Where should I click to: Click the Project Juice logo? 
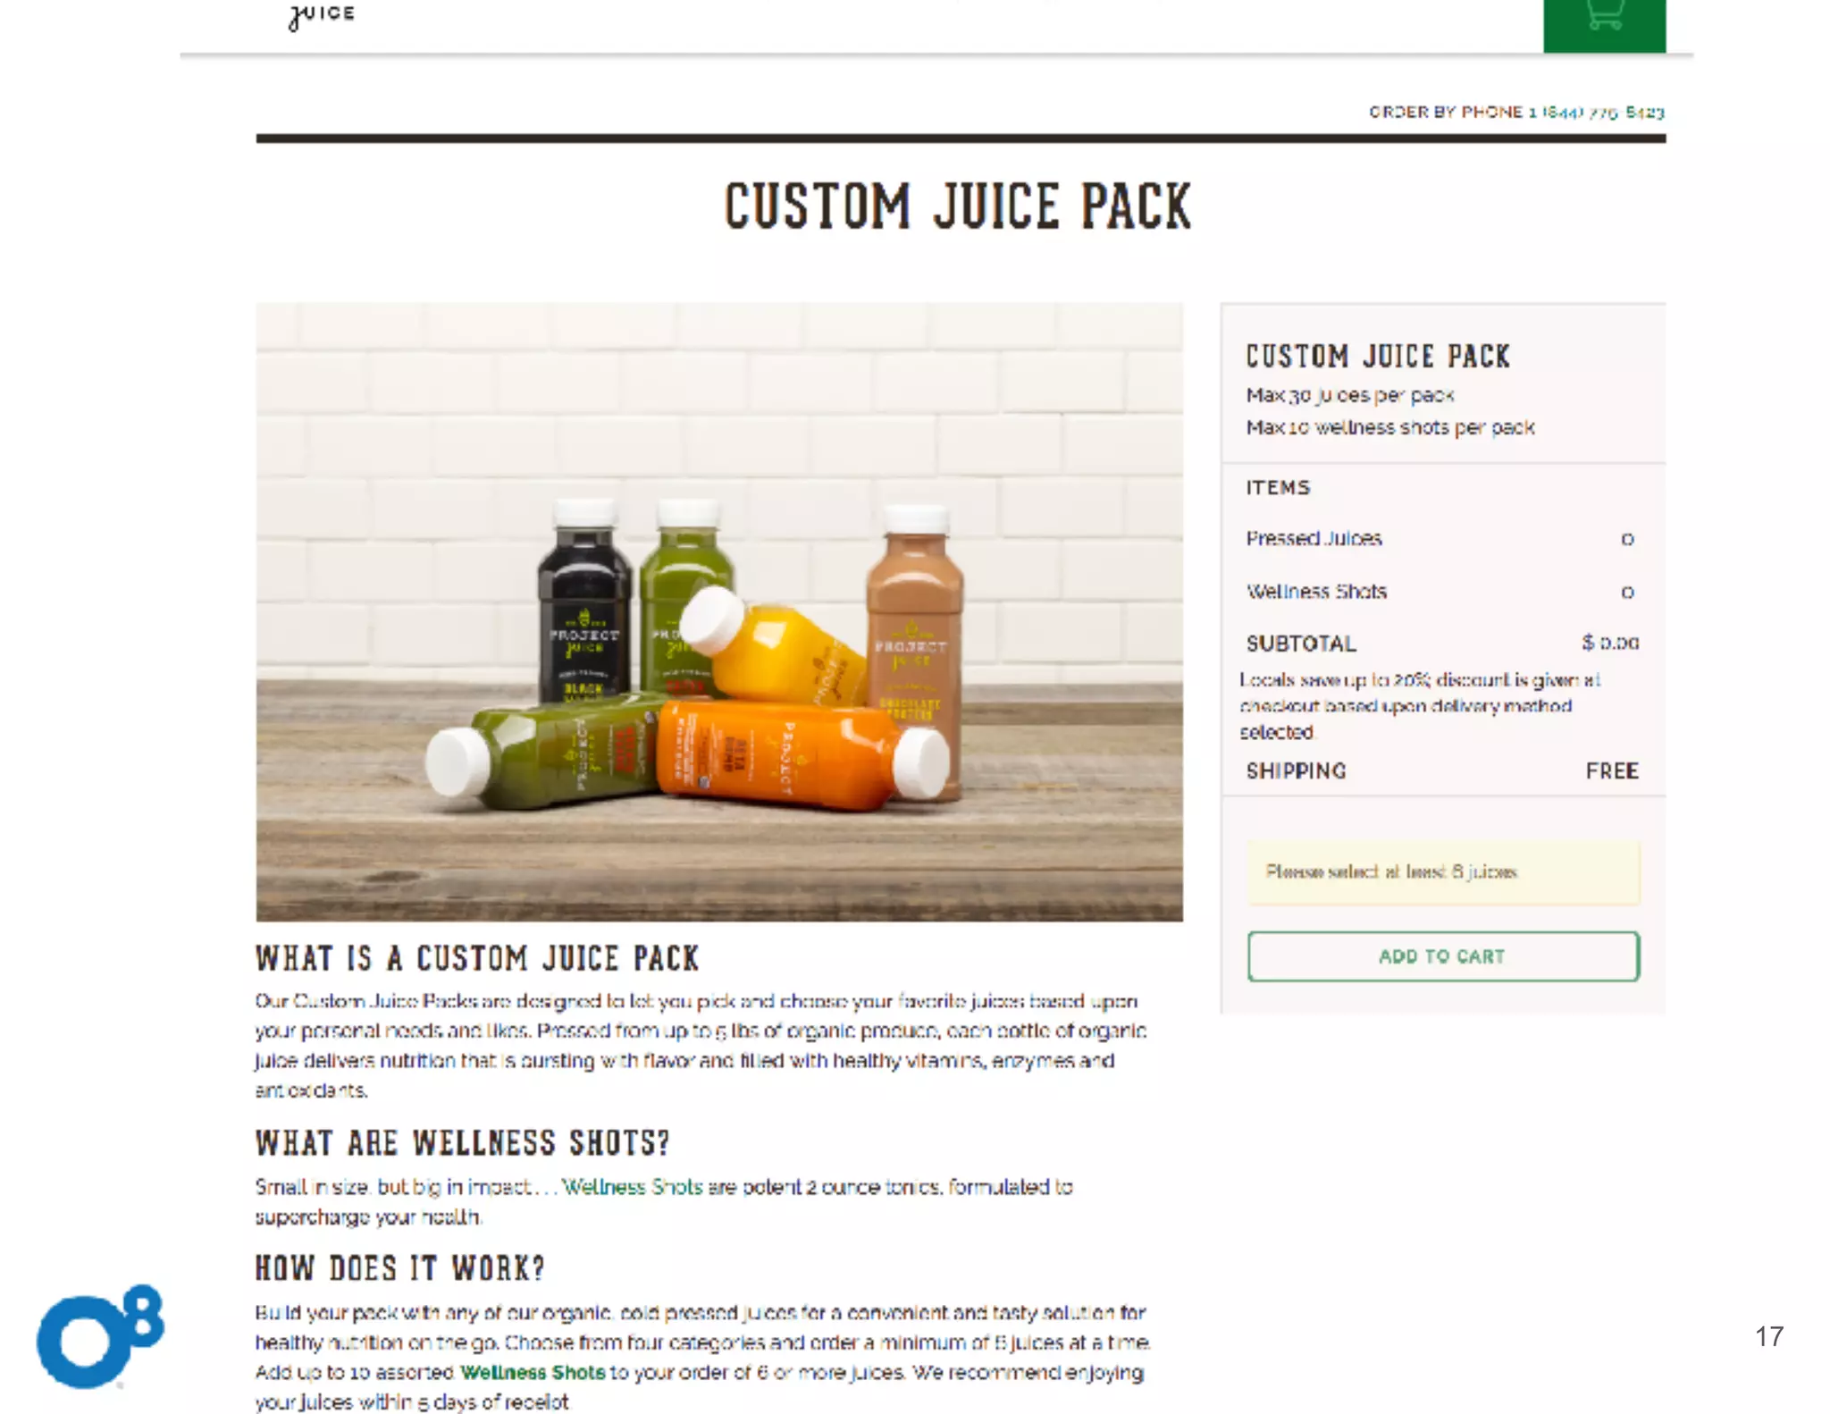click(321, 15)
